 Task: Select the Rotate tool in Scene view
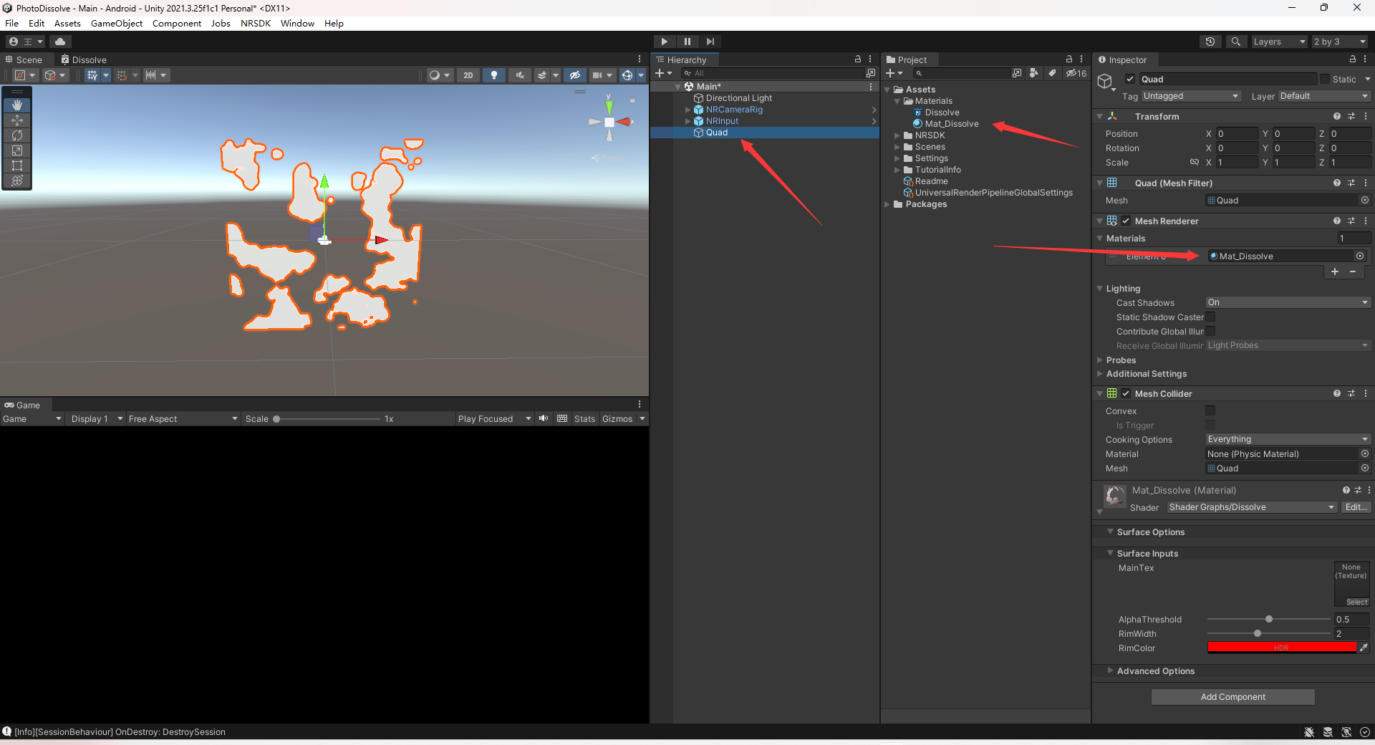[x=17, y=135]
